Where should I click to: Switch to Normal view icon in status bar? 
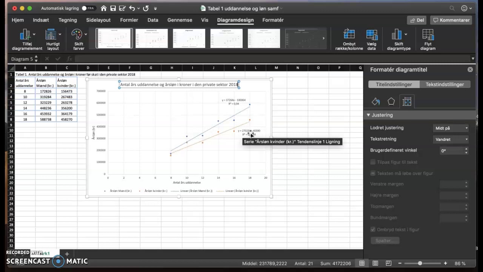(362, 263)
